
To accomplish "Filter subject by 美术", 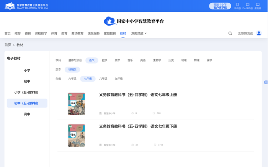I will [x=117, y=60].
